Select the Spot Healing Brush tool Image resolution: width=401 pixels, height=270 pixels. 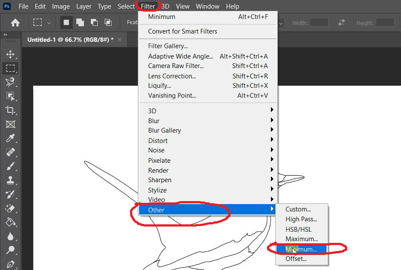(x=10, y=152)
